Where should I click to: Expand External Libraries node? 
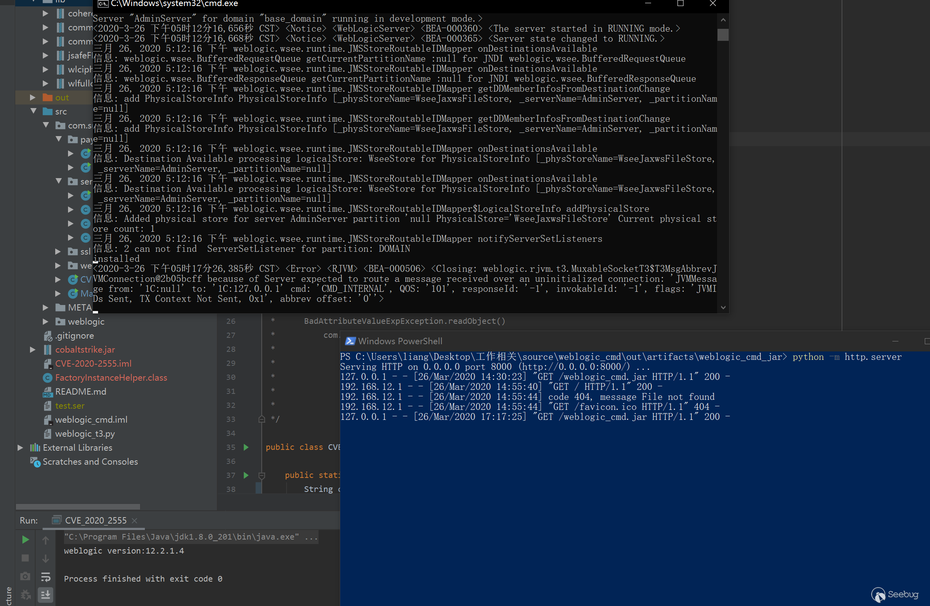tap(20, 447)
